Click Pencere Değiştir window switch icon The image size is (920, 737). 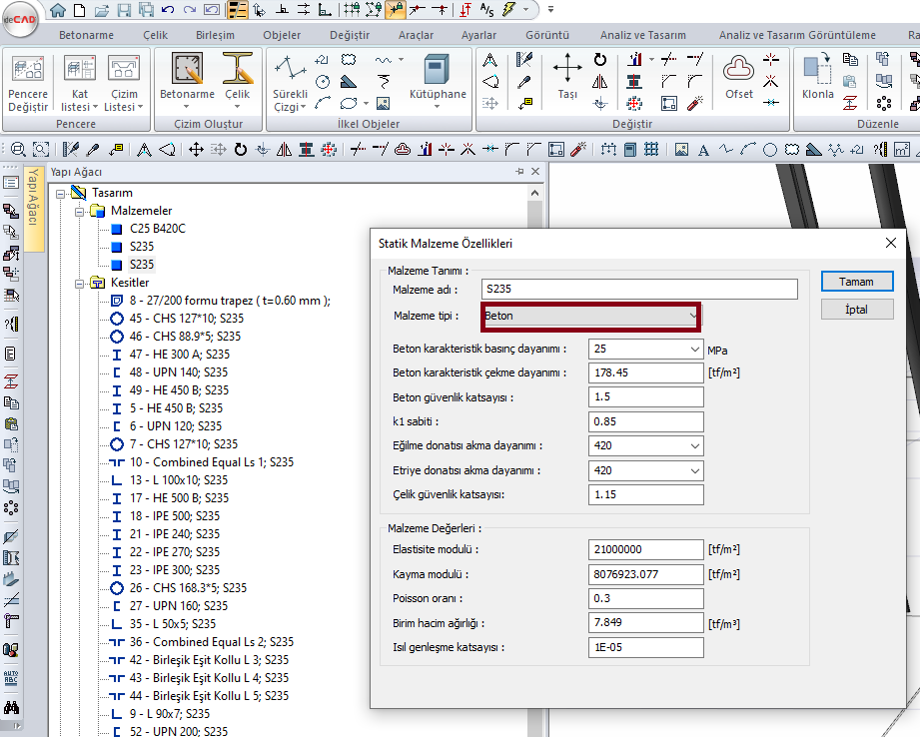click(28, 82)
